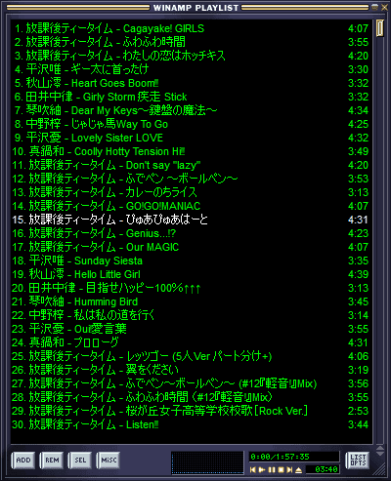Select track 23 Oui!愛言葉

pos(192,329)
